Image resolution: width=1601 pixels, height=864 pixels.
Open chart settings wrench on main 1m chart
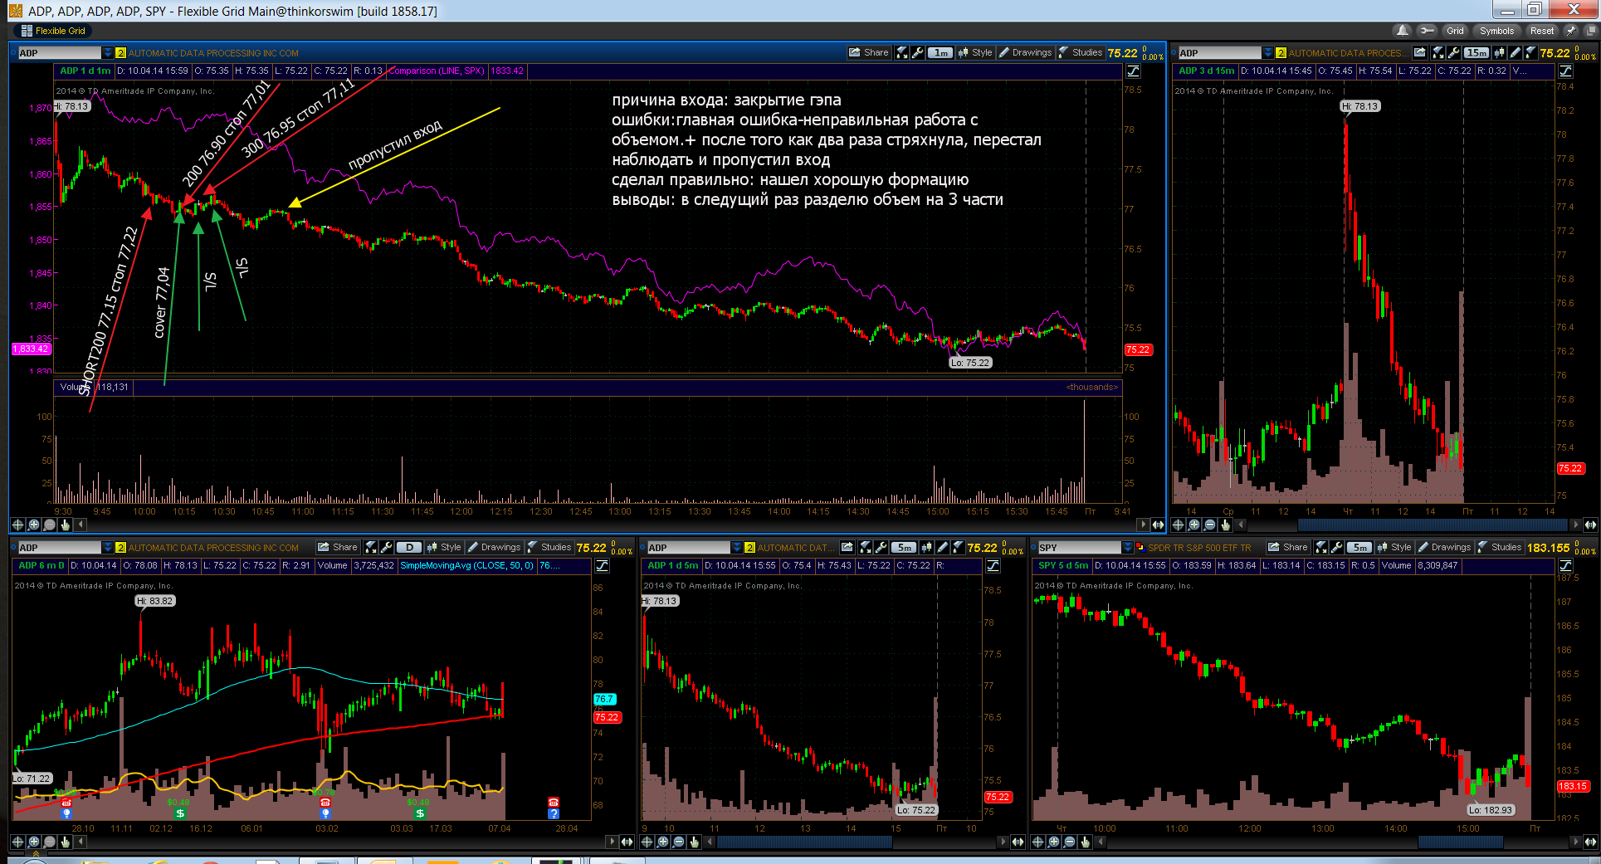click(917, 52)
